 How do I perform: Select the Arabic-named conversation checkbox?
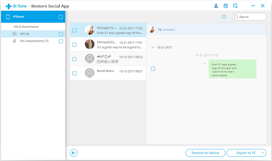click(74, 59)
